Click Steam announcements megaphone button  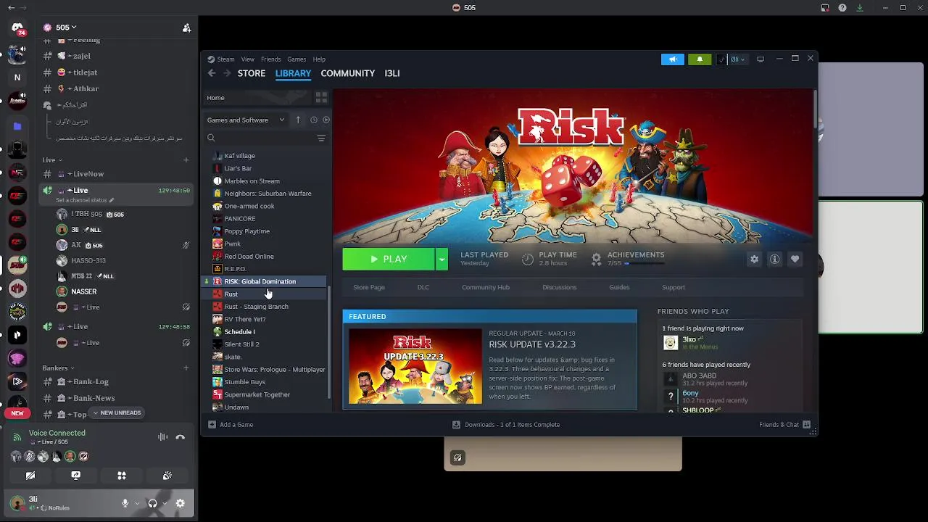coord(673,59)
